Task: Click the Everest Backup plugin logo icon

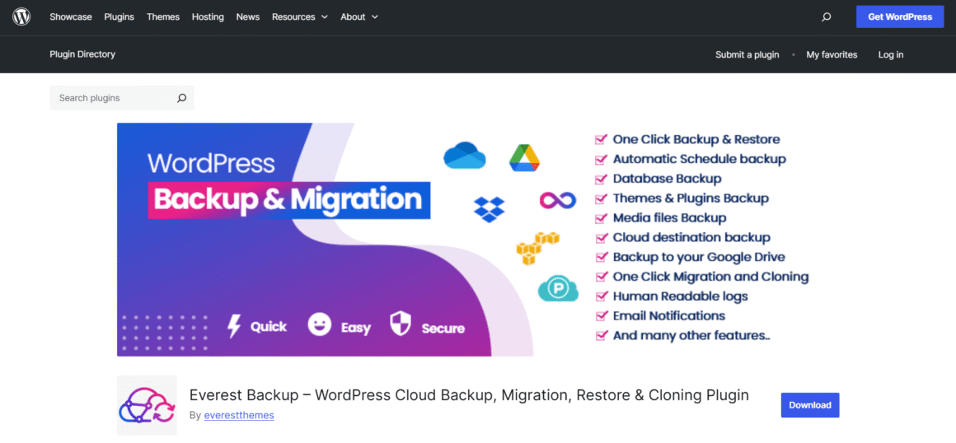Action: coord(147,405)
